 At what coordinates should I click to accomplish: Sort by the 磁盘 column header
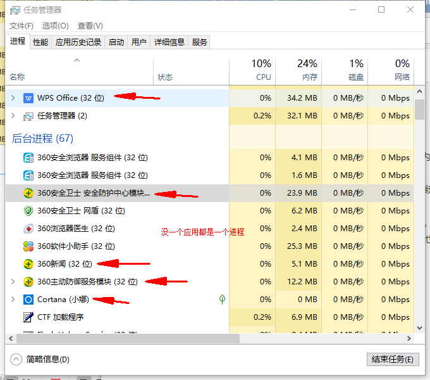point(345,71)
